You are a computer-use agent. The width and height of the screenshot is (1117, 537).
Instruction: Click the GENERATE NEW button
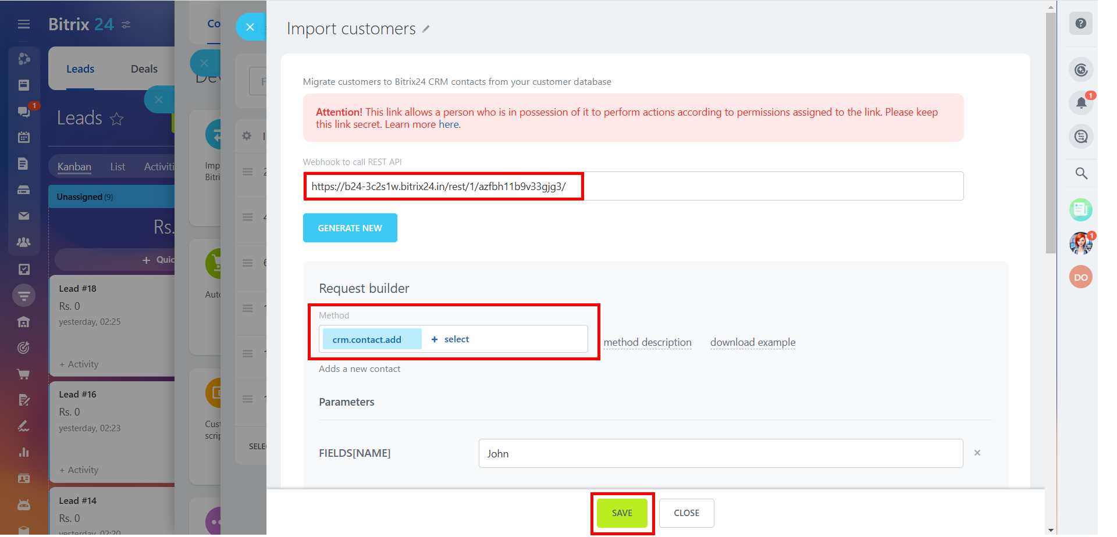pyautogui.click(x=350, y=228)
